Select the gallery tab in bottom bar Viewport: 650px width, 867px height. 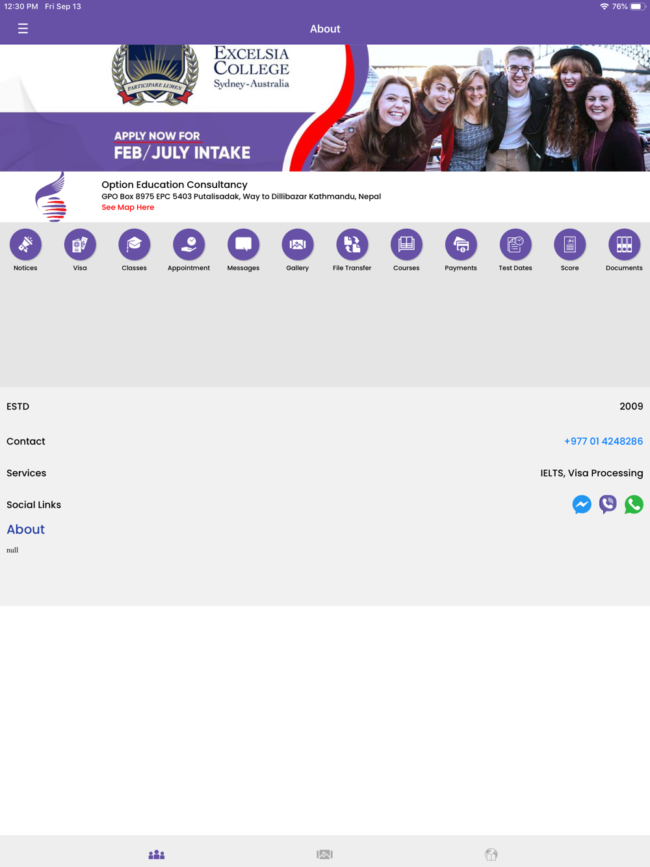click(x=325, y=854)
